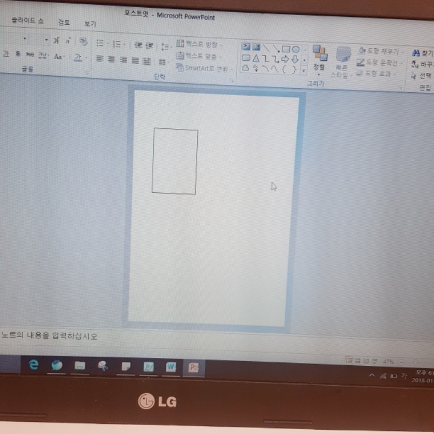Apply text shadow with the S icon

click(x=18, y=54)
